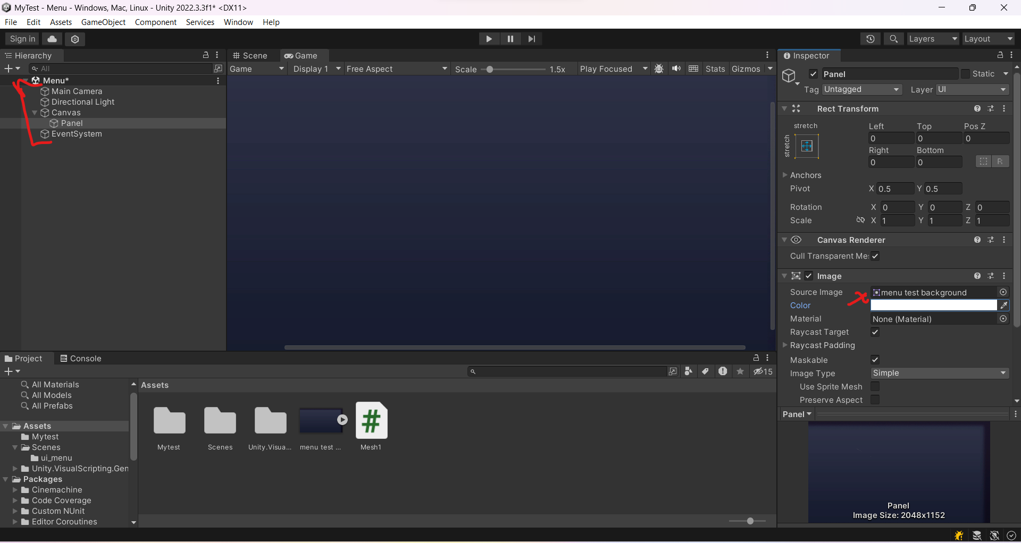Image resolution: width=1021 pixels, height=543 pixels.
Task: Click the Gizmos button
Action: (746, 69)
